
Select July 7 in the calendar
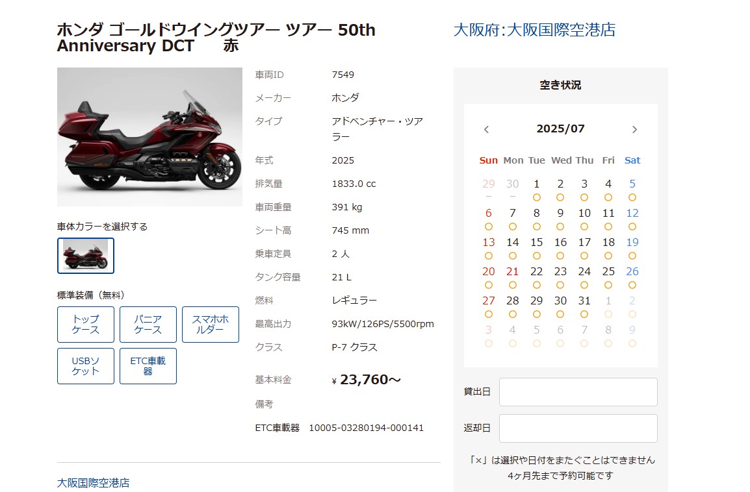click(513, 219)
